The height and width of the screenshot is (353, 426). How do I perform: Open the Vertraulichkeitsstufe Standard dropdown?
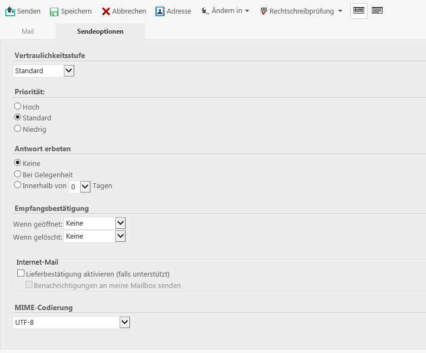[x=43, y=71]
